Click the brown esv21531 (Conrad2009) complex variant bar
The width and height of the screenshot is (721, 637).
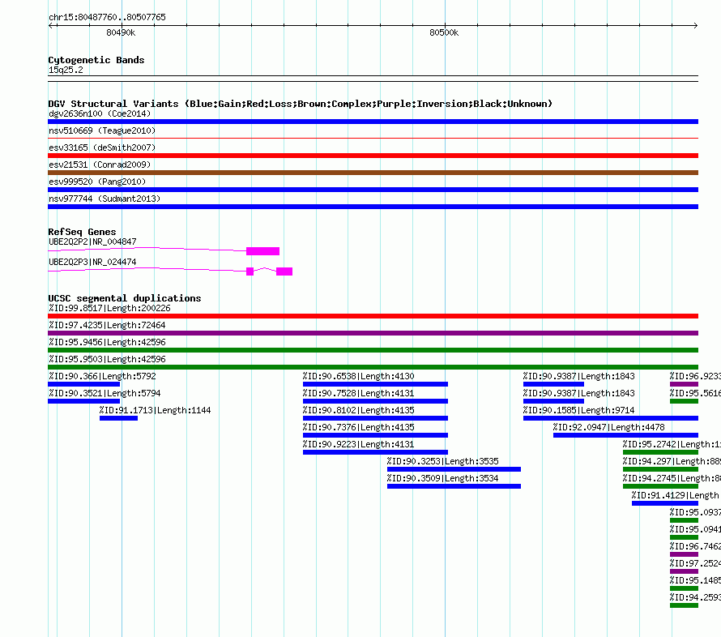point(373,173)
